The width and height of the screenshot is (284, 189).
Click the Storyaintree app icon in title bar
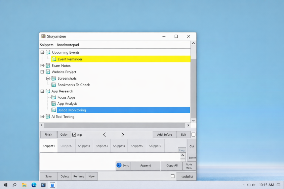(43, 36)
